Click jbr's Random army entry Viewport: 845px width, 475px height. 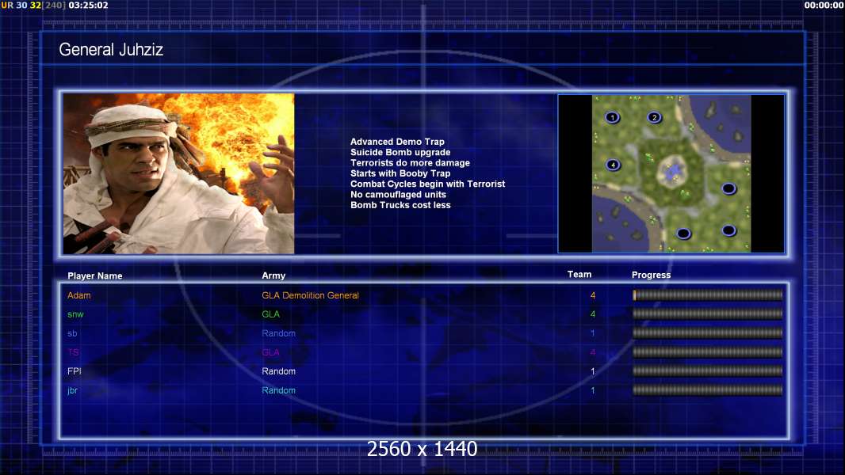278,390
